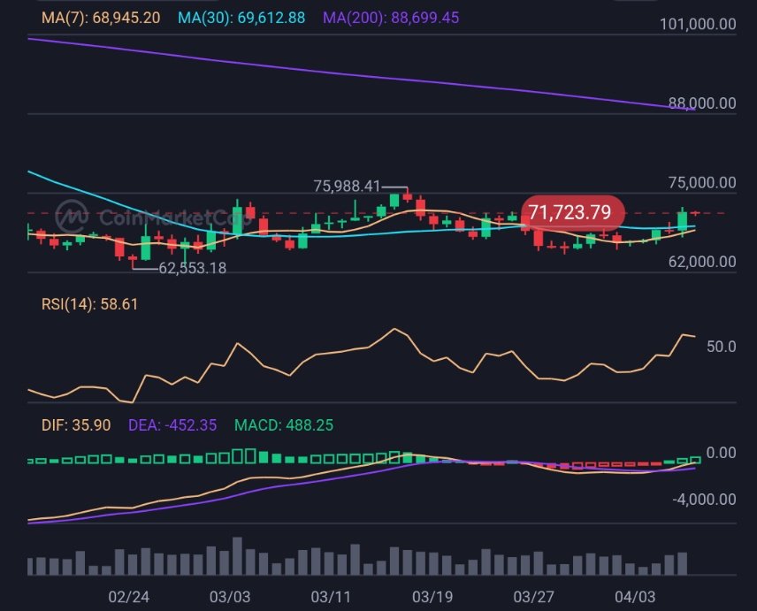Click the 71,723.79 current price badge

pyautogui.click(x=573, y=212)
